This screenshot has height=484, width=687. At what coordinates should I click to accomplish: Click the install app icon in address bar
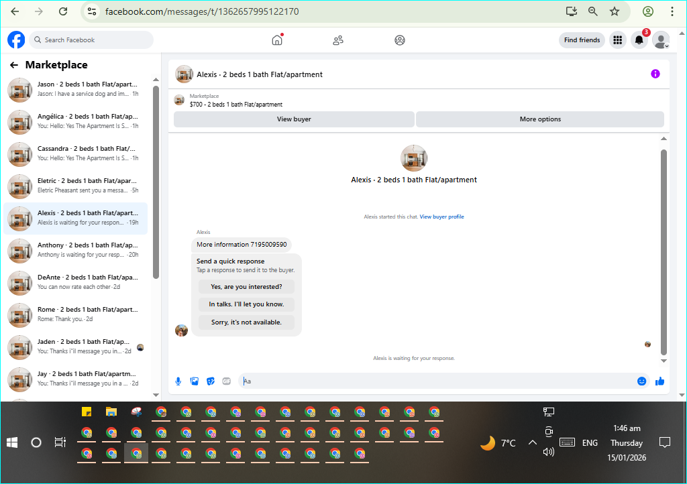coord(572,11)
